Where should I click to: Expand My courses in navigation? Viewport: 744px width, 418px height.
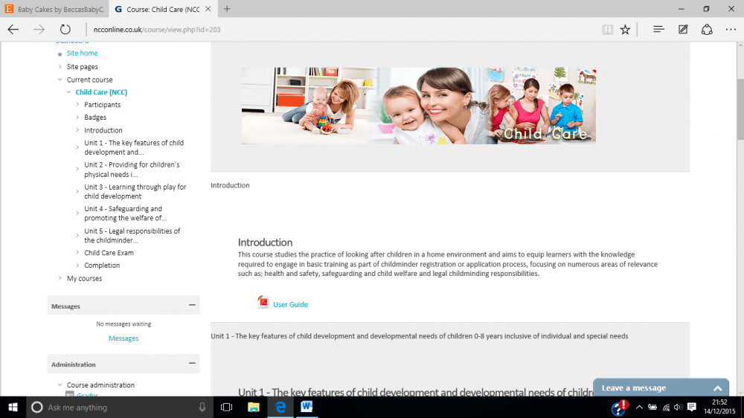[60, 278]
